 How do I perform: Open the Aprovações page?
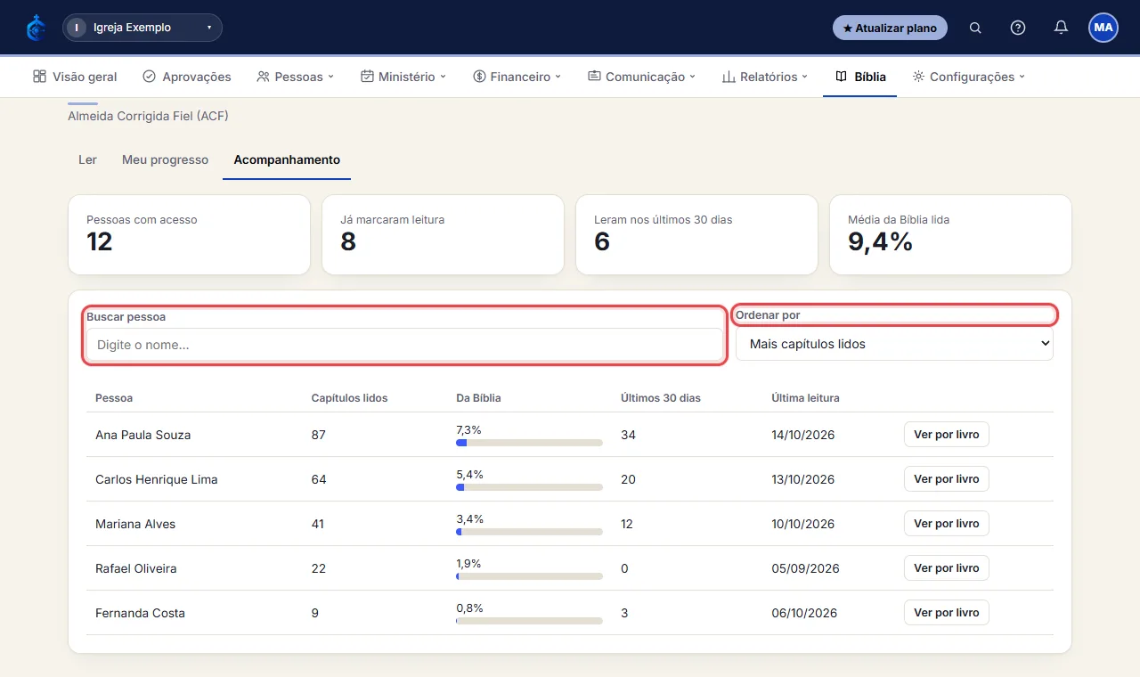click(187, 77)
